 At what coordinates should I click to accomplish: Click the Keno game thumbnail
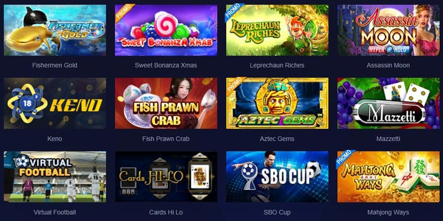tap(55, 103)
